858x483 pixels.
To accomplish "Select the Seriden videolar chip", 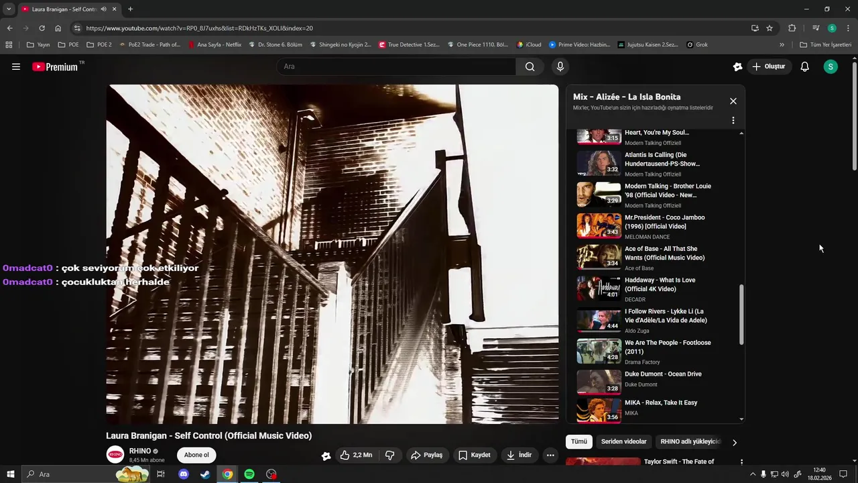I will point(623,441).
